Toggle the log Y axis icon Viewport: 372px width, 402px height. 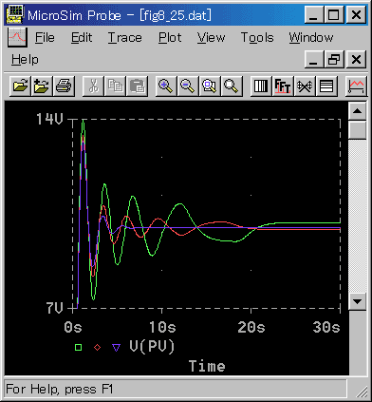[x=326, y=86]
